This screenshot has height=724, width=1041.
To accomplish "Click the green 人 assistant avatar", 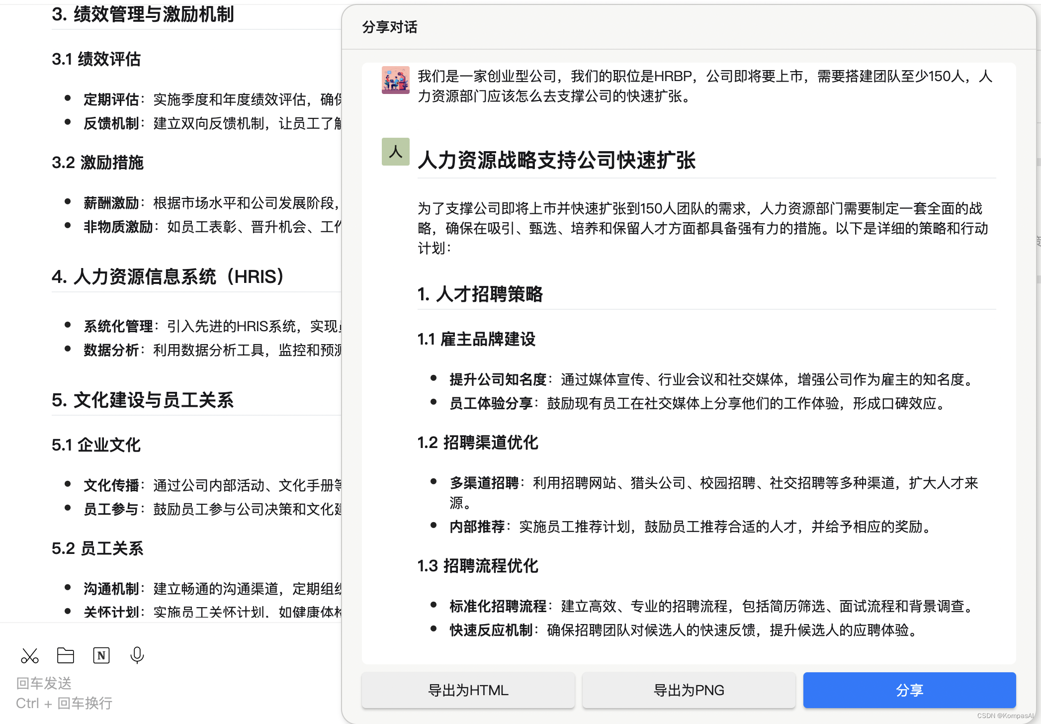I will click(395, 152).
